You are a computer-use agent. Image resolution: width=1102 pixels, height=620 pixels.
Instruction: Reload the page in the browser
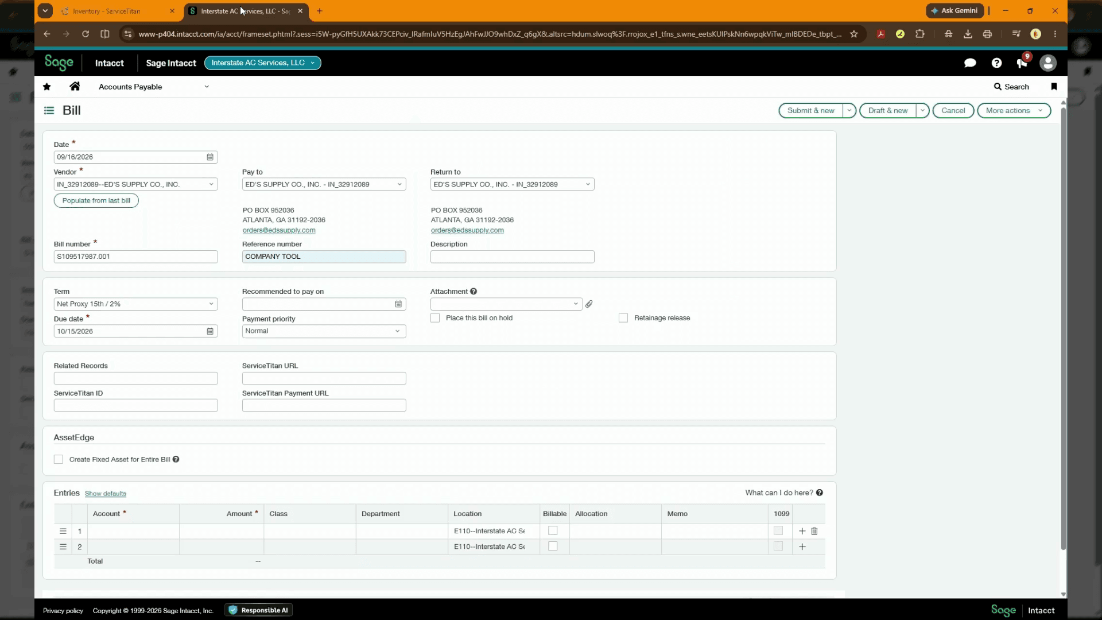(x=86, y=34)
